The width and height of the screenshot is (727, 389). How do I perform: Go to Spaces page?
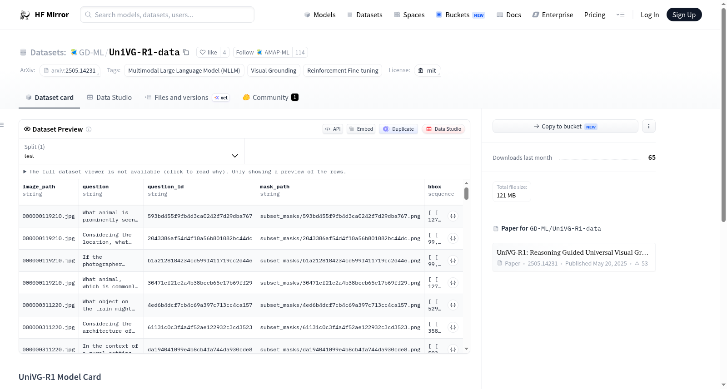point(409,15)
